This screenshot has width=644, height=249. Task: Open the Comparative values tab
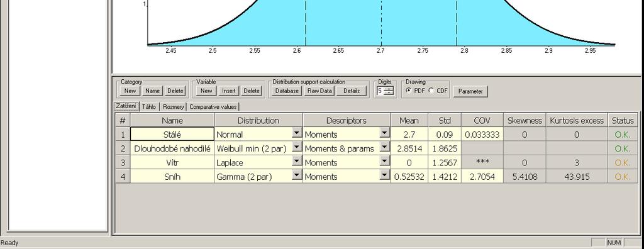click(x=213, y=107)
